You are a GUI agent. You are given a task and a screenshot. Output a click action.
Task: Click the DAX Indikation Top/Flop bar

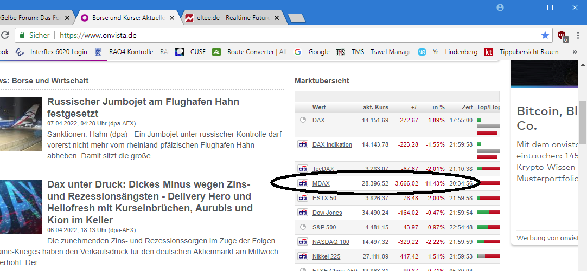pyautogui.click(x=487, y=146)
